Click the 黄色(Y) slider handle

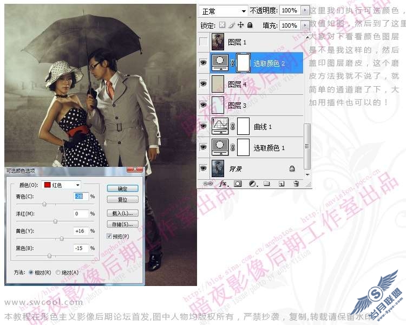click(x=62, y=239)
